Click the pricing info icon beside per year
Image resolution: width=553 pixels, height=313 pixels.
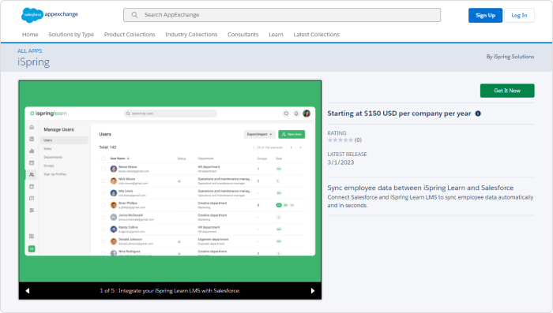click(478, 114)
